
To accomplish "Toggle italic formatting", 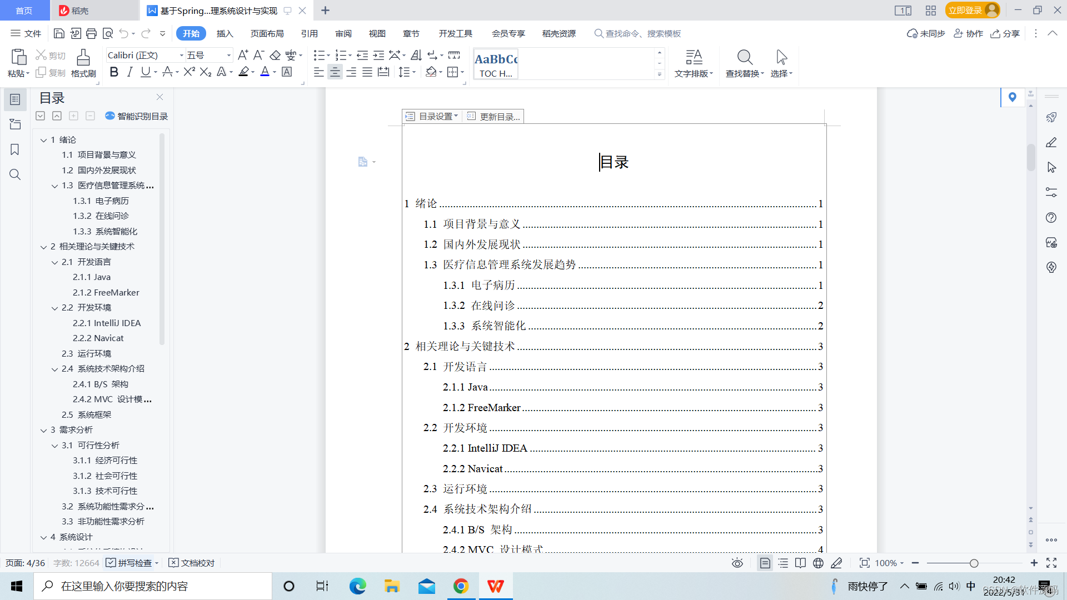I will coord(129,72).
